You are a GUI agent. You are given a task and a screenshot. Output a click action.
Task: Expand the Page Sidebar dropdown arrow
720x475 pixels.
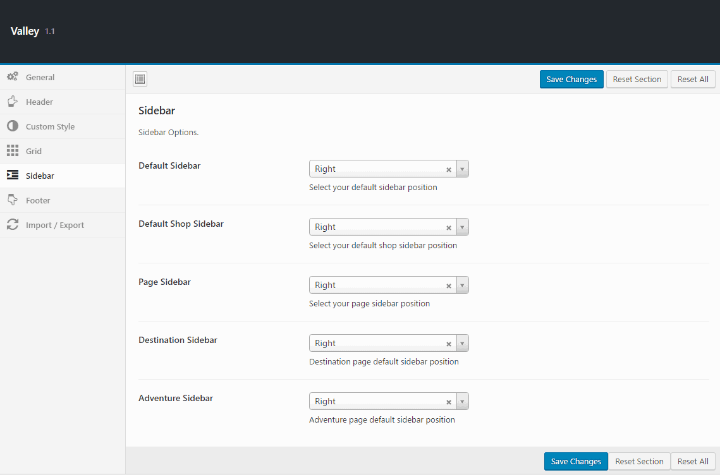(x=462, y=286)
